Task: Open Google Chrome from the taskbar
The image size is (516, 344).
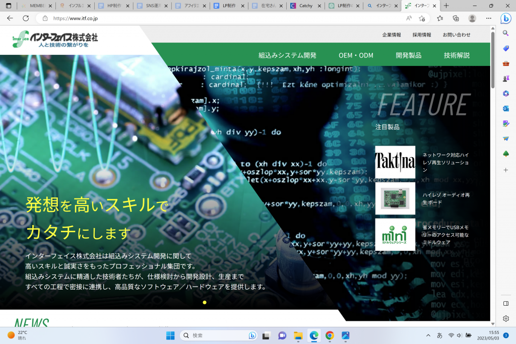Action: [x=330, y=335]
